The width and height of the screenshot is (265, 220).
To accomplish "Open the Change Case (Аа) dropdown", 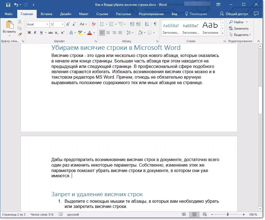I will (x=83, y=24).
